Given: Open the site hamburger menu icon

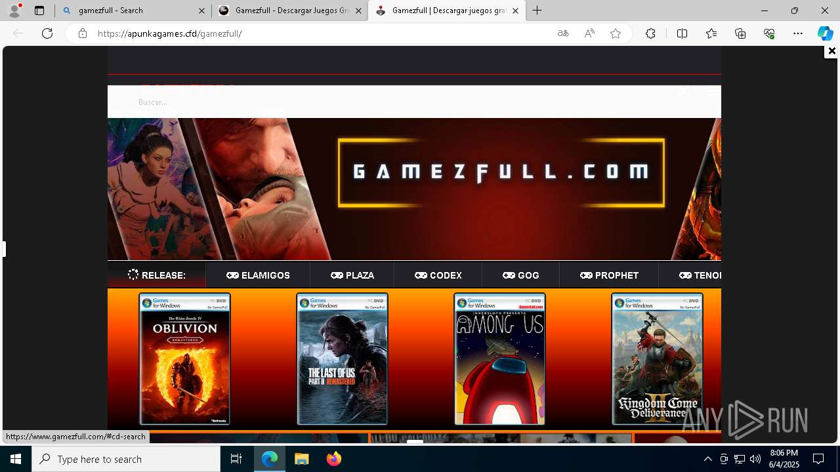Looking at the screenshot, I should tap(713, 92).
